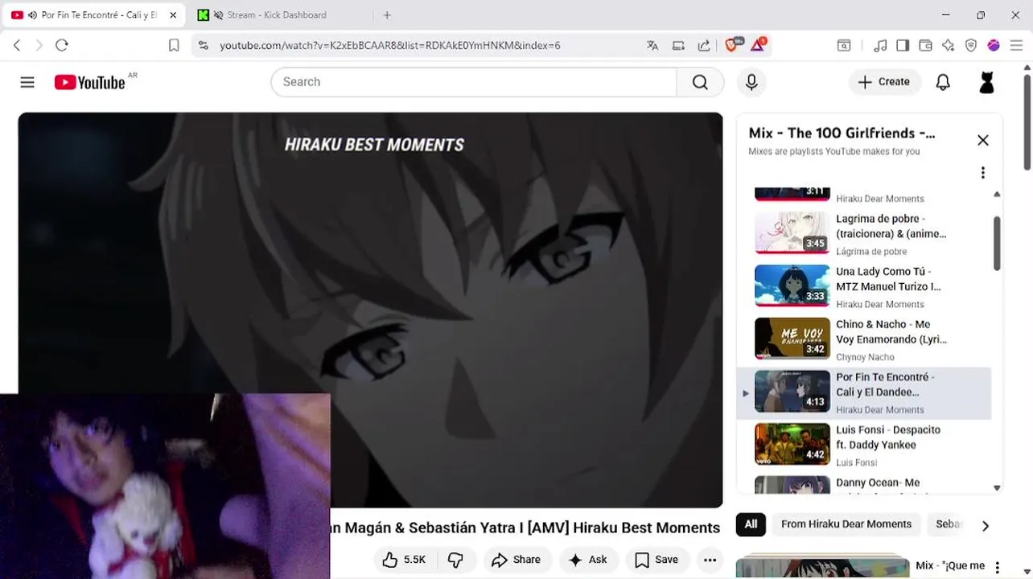Unmute the Kick Dashboard tab speaker
The image size is (1033, 579).
[218, 14]
